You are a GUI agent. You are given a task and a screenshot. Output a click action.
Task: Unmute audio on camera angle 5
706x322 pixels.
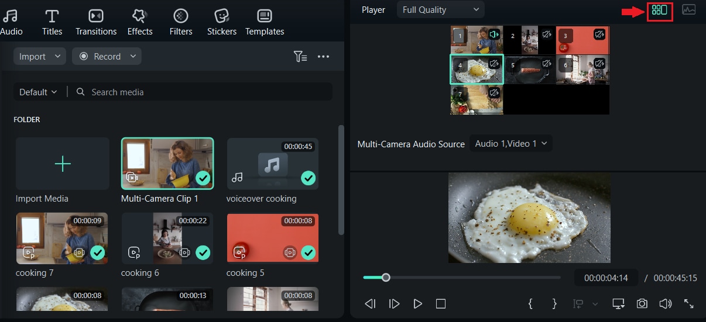[x=547, y=63]
